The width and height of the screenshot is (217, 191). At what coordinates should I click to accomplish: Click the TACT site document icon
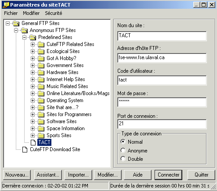coord(33,142)
